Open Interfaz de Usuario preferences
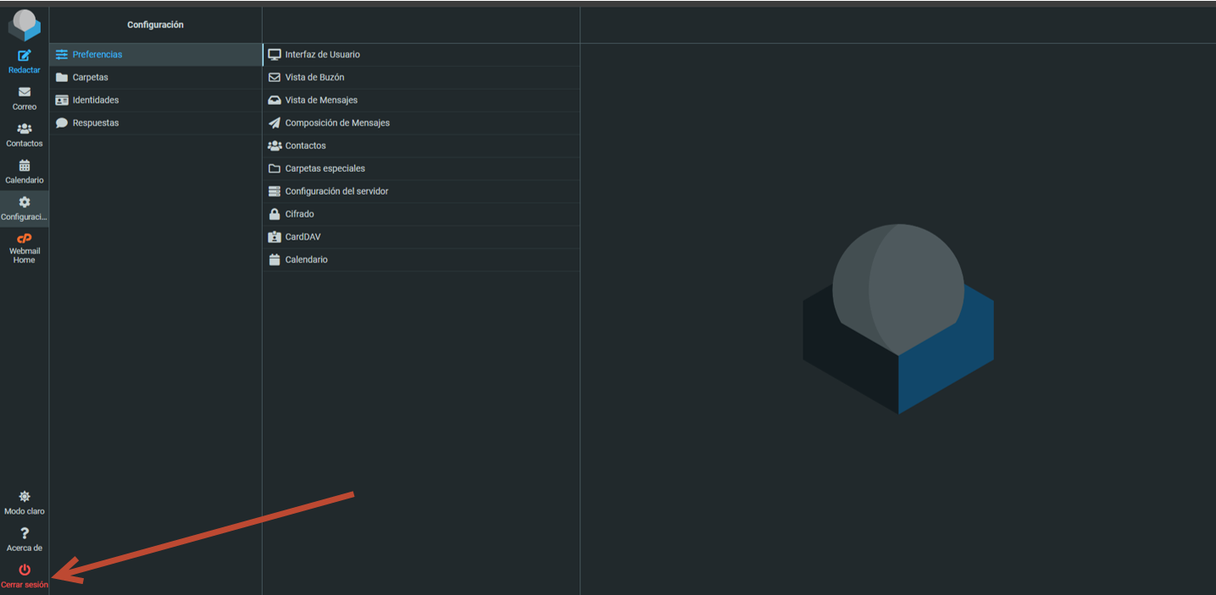 click(322, 54)
